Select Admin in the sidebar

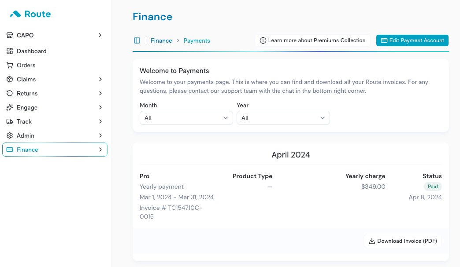(55, 135)
